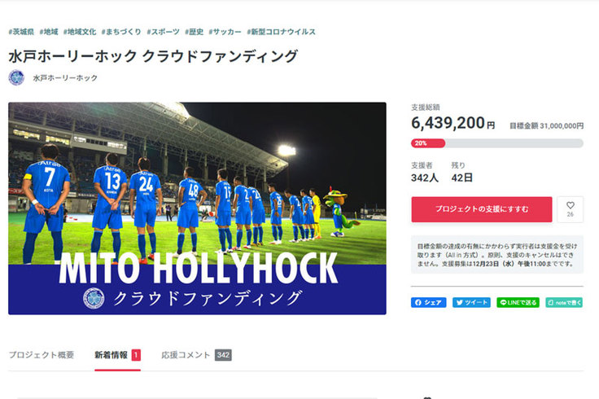
Task: Click the heart favorite icon
Action: (570, 209)
